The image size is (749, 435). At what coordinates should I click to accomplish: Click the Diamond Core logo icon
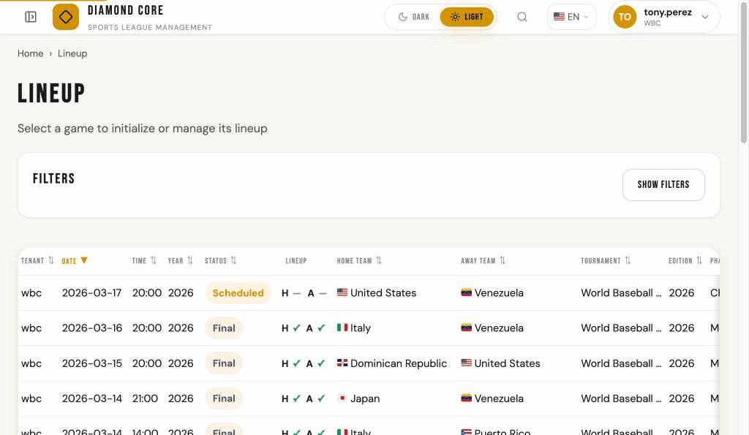pyautogui.click(x=66, y=17)
